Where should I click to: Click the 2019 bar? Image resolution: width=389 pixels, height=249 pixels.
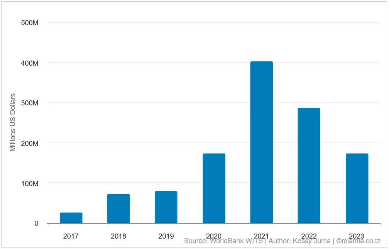(166, 207)
